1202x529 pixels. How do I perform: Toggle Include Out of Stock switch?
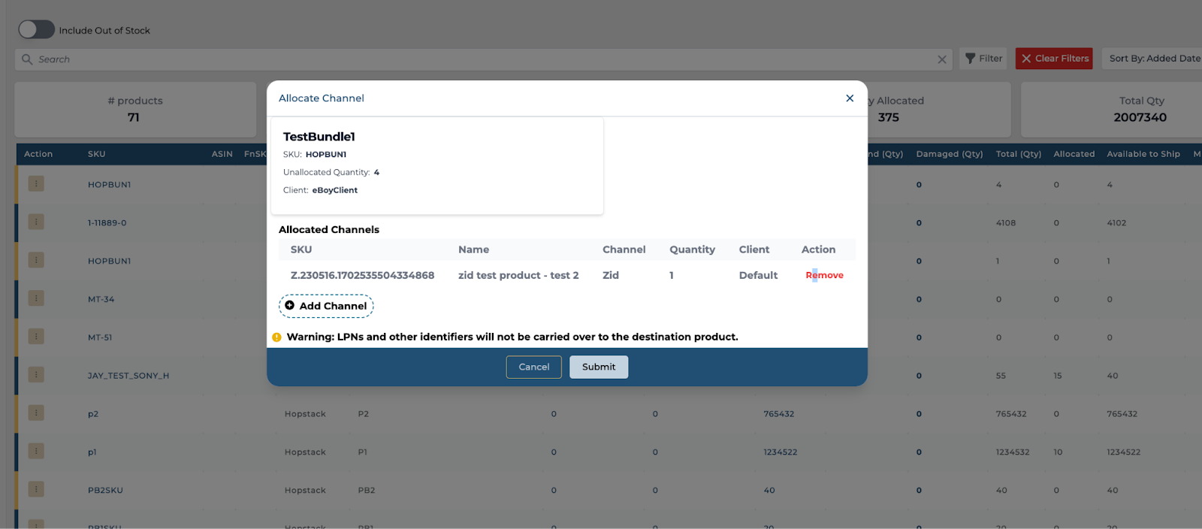click(37, 30)
